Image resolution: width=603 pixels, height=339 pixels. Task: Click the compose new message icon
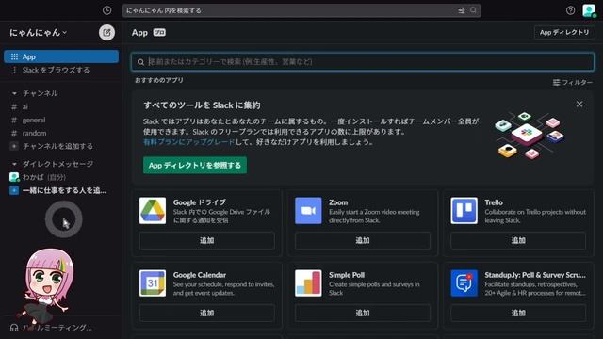[x=106, y=33]
